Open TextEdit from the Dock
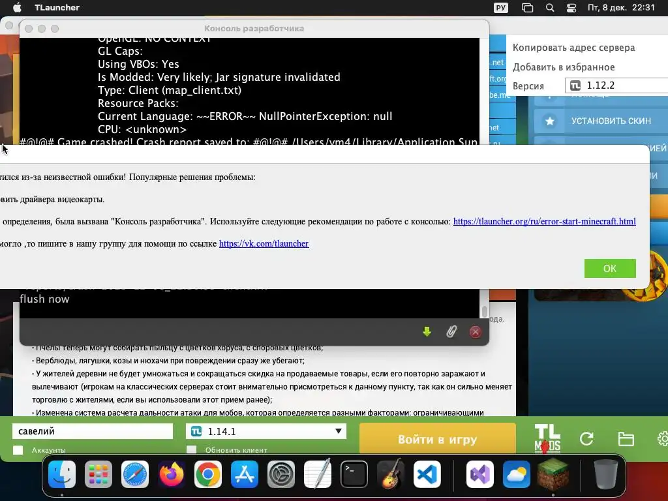The height and width of the screenshot is (501, 668). coord(318,474)
